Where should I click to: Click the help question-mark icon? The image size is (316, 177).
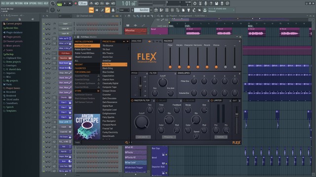211,3
